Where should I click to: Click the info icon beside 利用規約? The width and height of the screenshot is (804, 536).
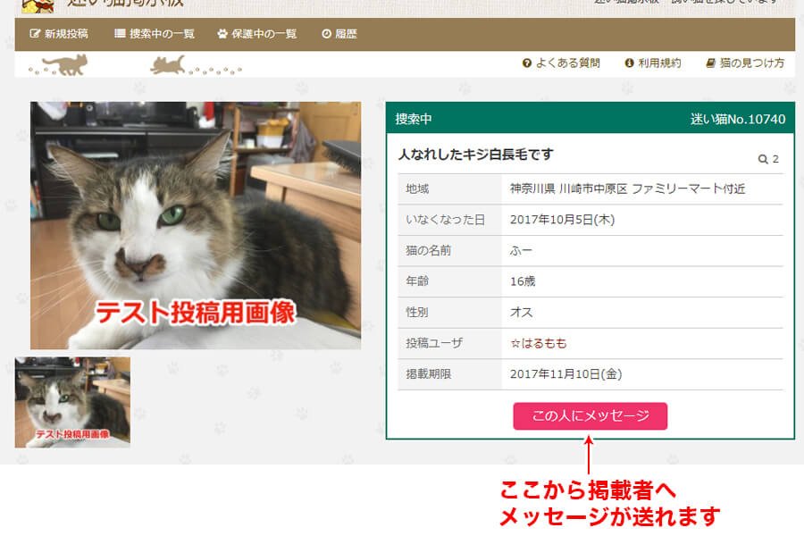click(x=629, y=63)
